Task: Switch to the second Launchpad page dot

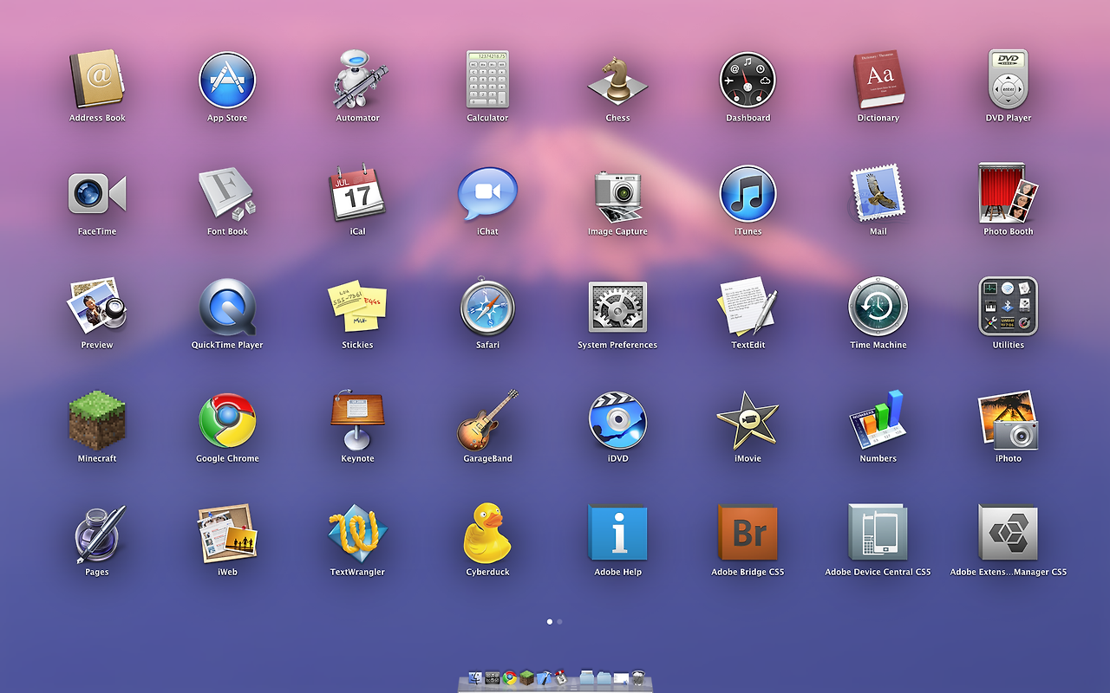Action: coord(559,621)
